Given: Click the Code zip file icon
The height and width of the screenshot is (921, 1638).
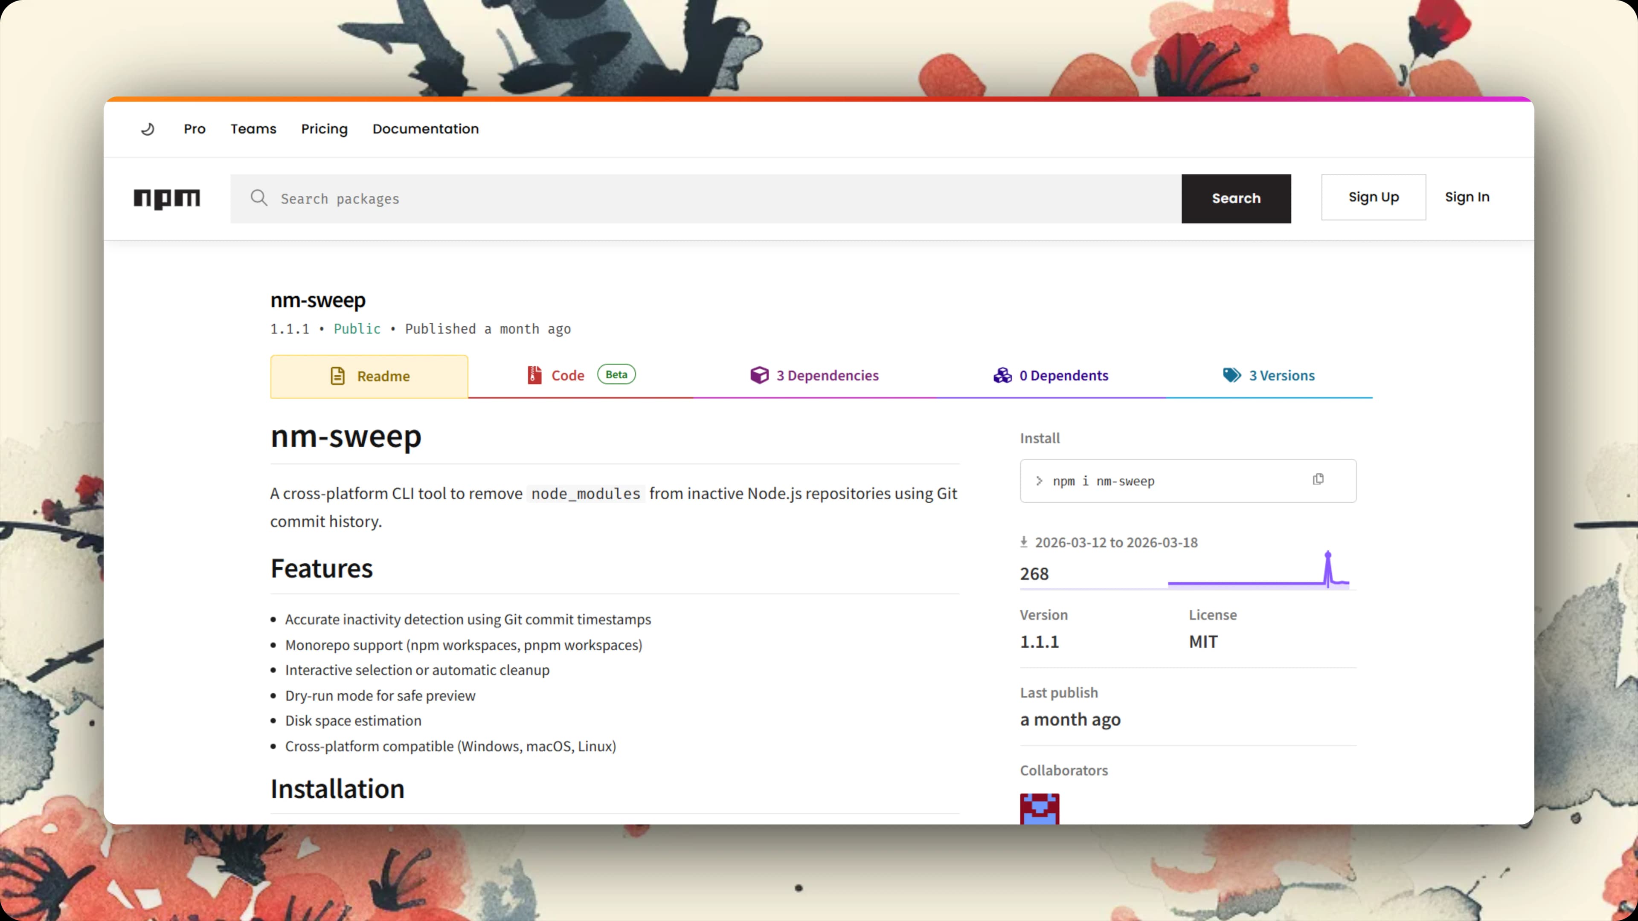Looking at the screenshot, I should click(x=535, y=375).
